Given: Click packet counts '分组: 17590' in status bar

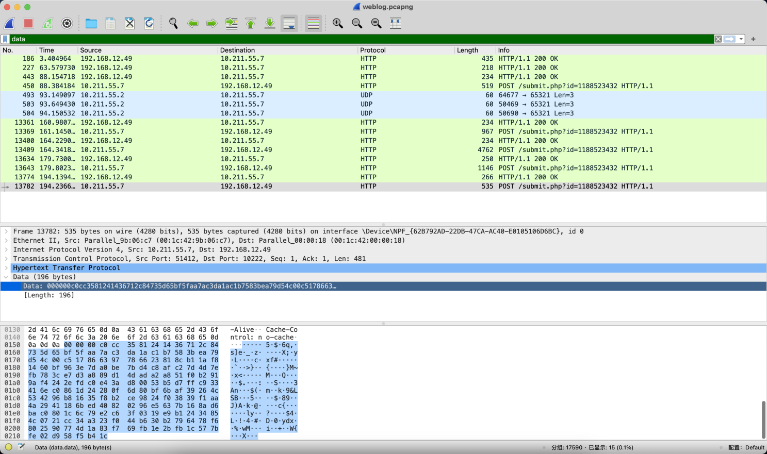Looking at the screenshot, I should (x=567, y=447).
